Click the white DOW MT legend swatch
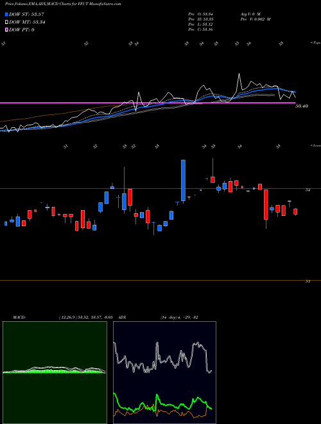 point(6,22)
